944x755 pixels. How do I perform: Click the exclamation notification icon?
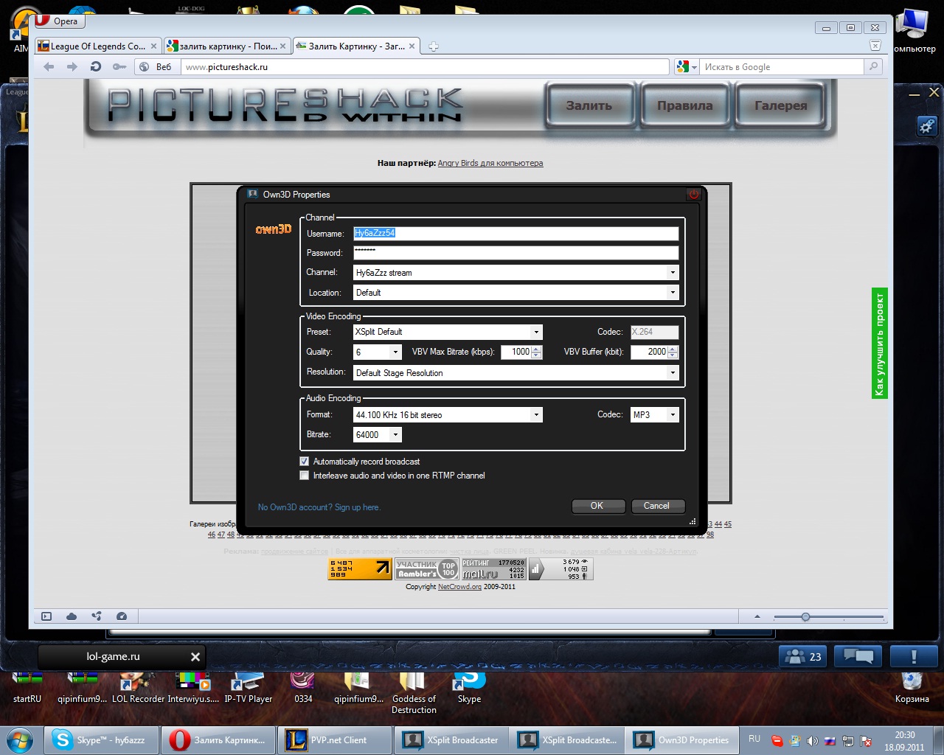pos(914,656)
